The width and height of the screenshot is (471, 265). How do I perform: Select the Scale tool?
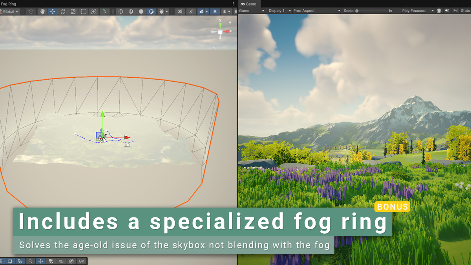(73, 11)
